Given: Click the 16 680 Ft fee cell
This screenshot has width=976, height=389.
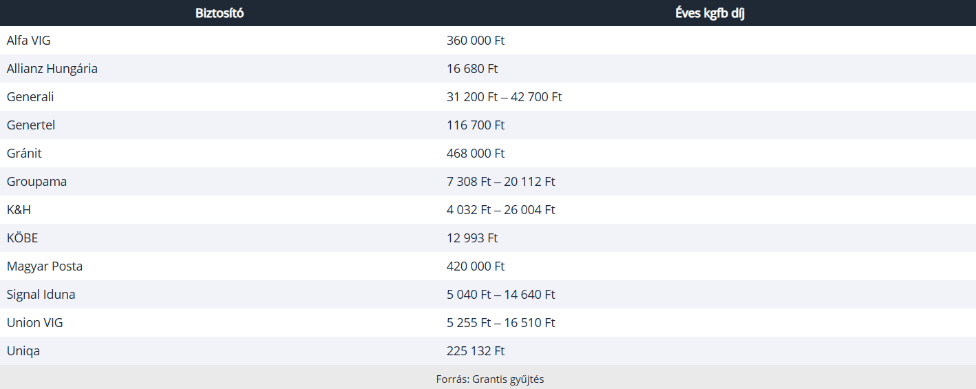Looking at the screenshot, I should pos(472,69).
